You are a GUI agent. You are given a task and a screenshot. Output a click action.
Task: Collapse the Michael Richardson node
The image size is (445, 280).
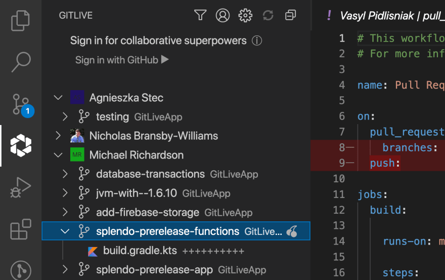pyautogui.click(x=58, y=155)
